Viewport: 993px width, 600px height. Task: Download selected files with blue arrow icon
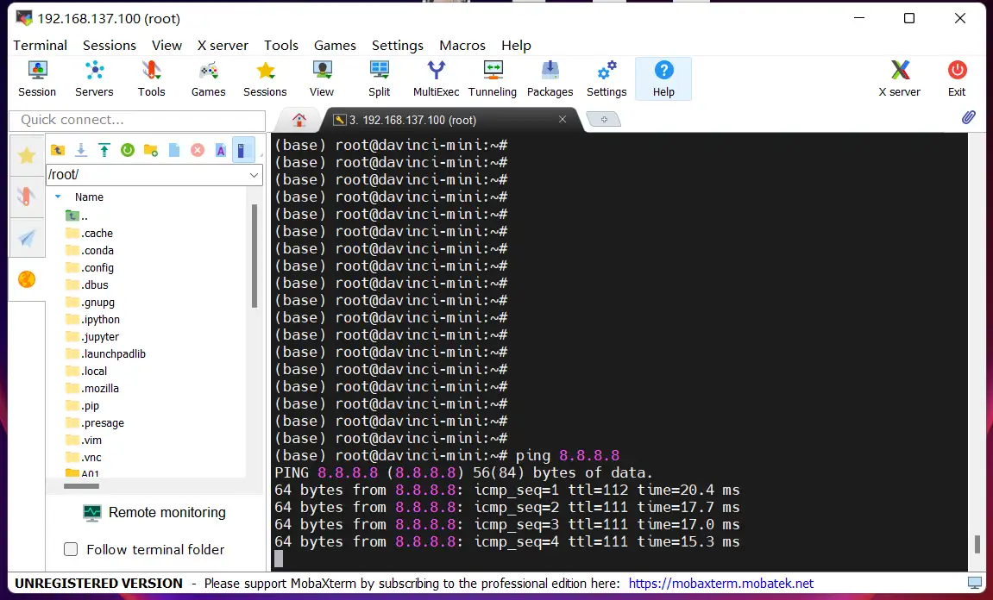click(x=81, y=150)
